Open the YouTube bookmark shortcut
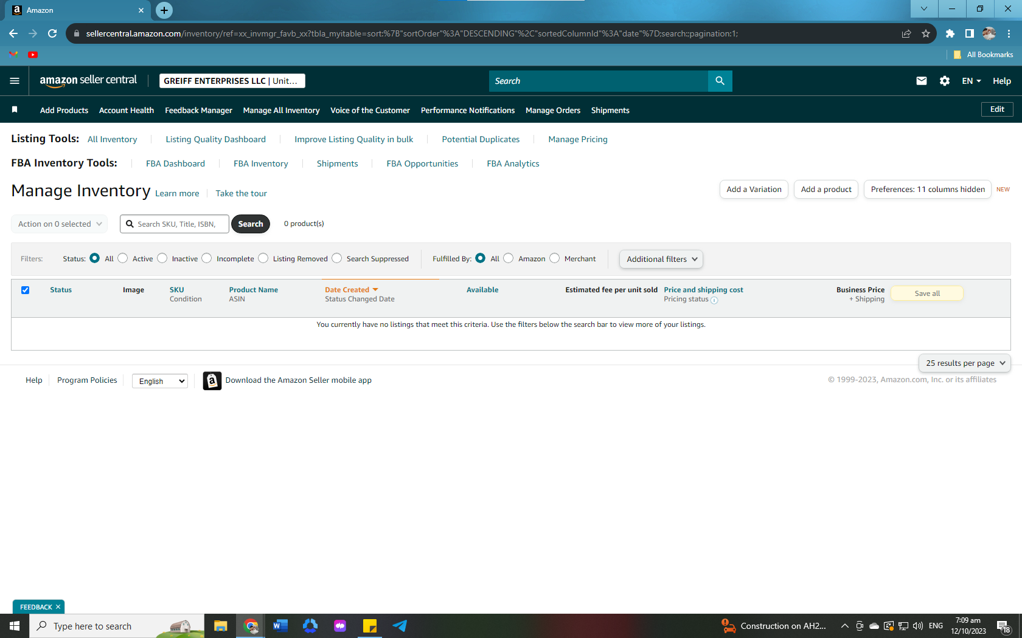Image resolution: width=1022 pixels, height=638 pixels. pos(33,55)
